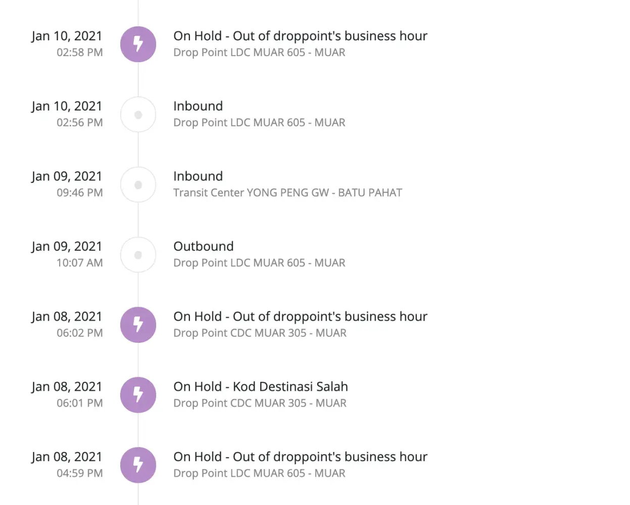
Task: Select lightning icon beside Kod Destinasi Salah
Action: (x=138, y=395)
